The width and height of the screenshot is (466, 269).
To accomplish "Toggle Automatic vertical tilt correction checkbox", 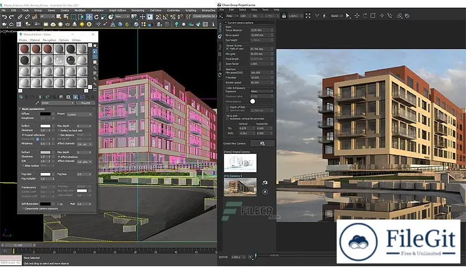I will [227, 118].
